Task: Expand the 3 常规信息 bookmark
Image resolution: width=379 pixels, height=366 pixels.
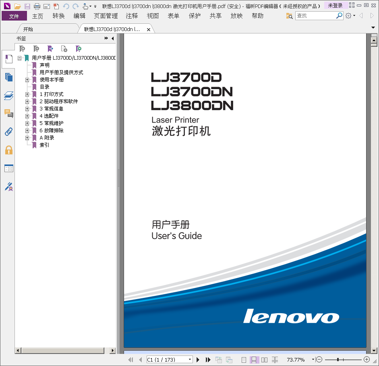Action: (x=27, y=108)
